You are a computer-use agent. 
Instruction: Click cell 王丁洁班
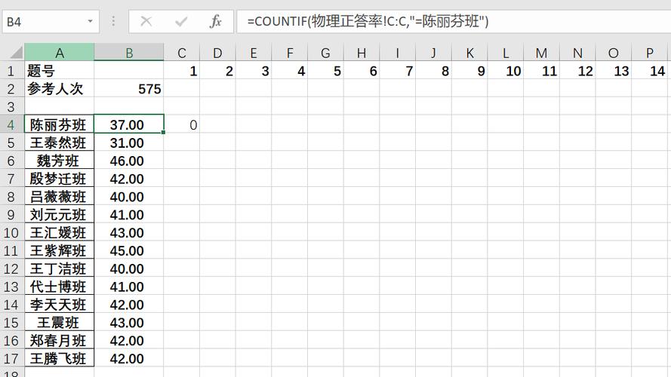(59, 268)
